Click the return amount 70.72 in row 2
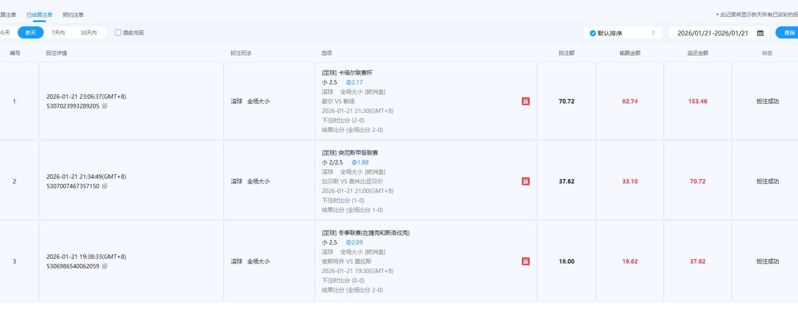798x315 pixels. (698, 181)
